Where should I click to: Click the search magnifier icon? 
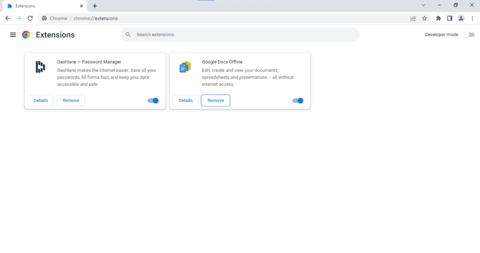128,35
